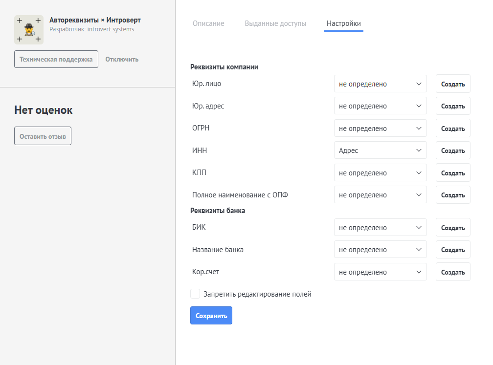Switch to the Описание tab

click(x=208, y=23)
